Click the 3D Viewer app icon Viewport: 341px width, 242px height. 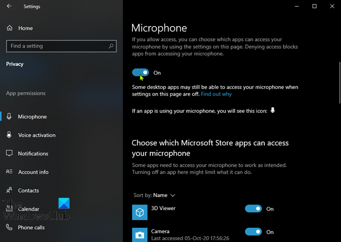click(140, 212)
